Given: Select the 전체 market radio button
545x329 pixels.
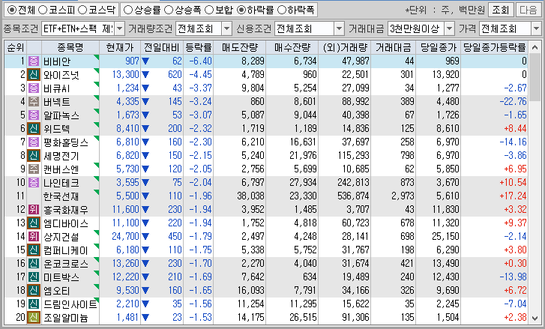Looking at the screenshot, I should (x=12, y=10).
